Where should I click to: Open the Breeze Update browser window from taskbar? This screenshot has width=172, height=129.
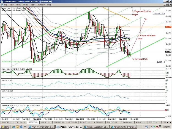(x=96, y=127)
